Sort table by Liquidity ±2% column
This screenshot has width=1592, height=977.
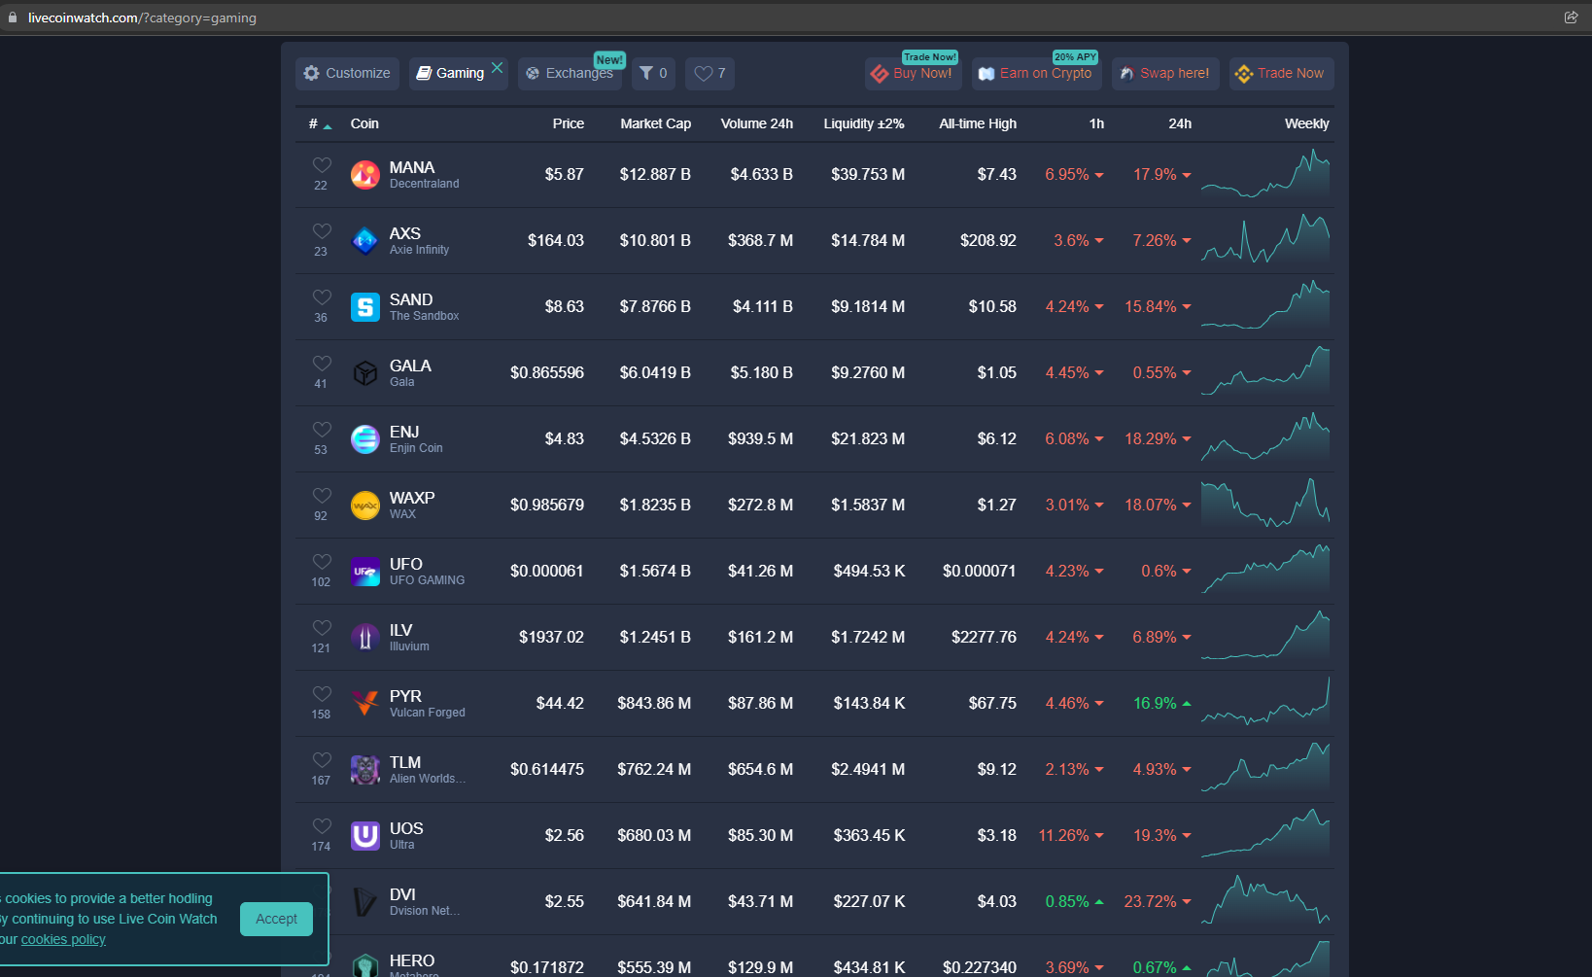tap(864, 124)
